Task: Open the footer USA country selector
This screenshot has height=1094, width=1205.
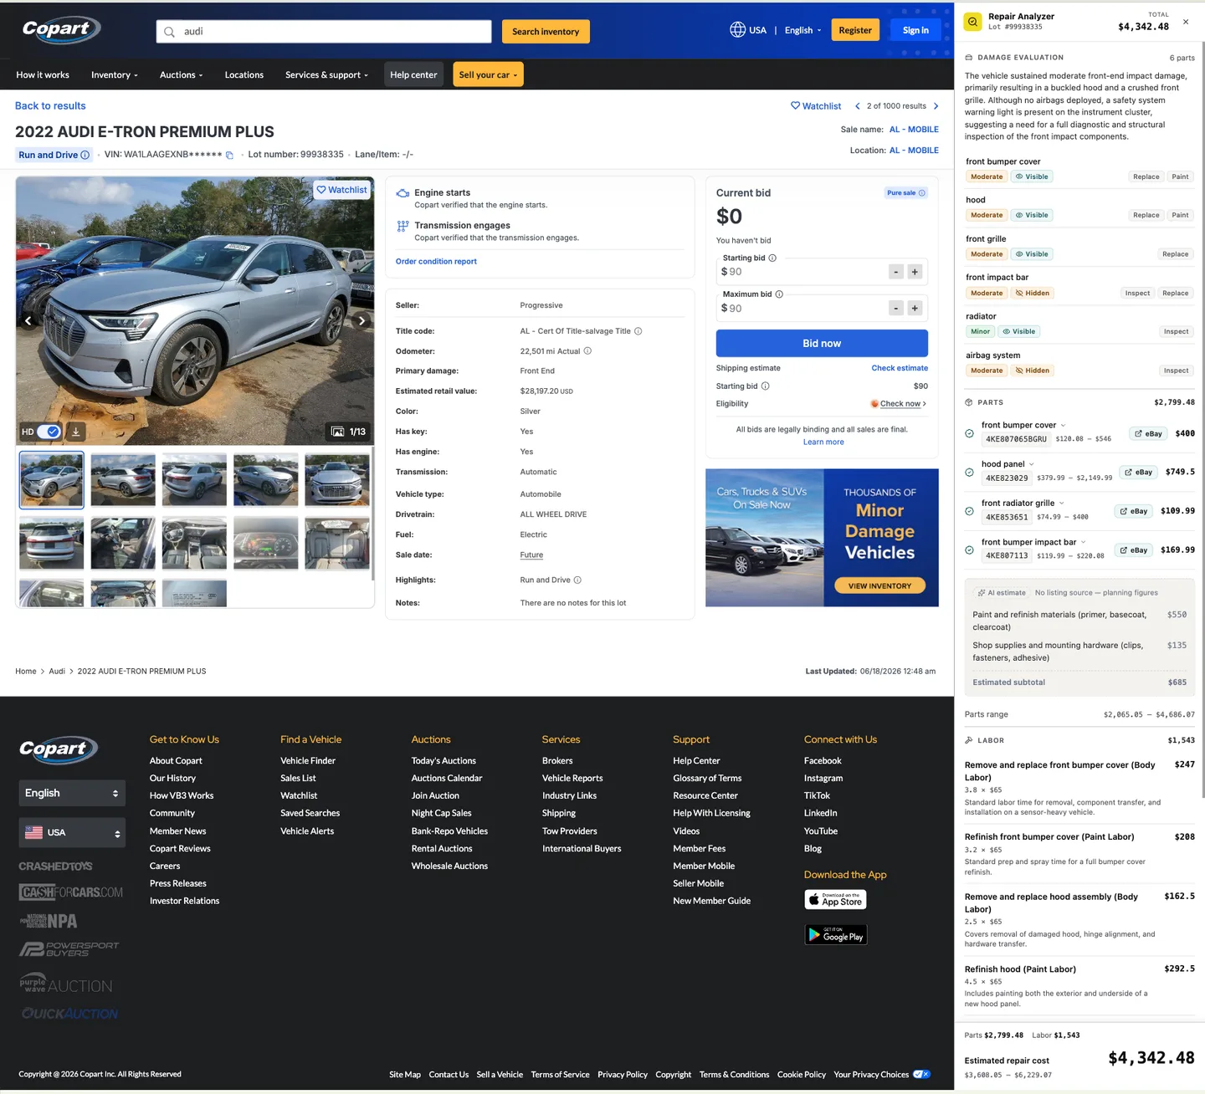Action: (x=72, y=833)
